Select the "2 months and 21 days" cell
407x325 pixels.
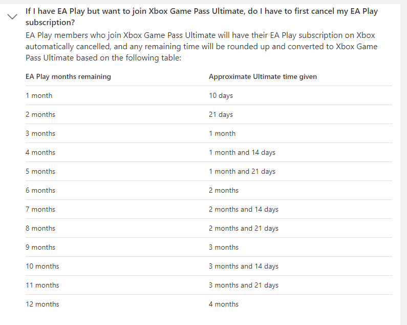243,229
